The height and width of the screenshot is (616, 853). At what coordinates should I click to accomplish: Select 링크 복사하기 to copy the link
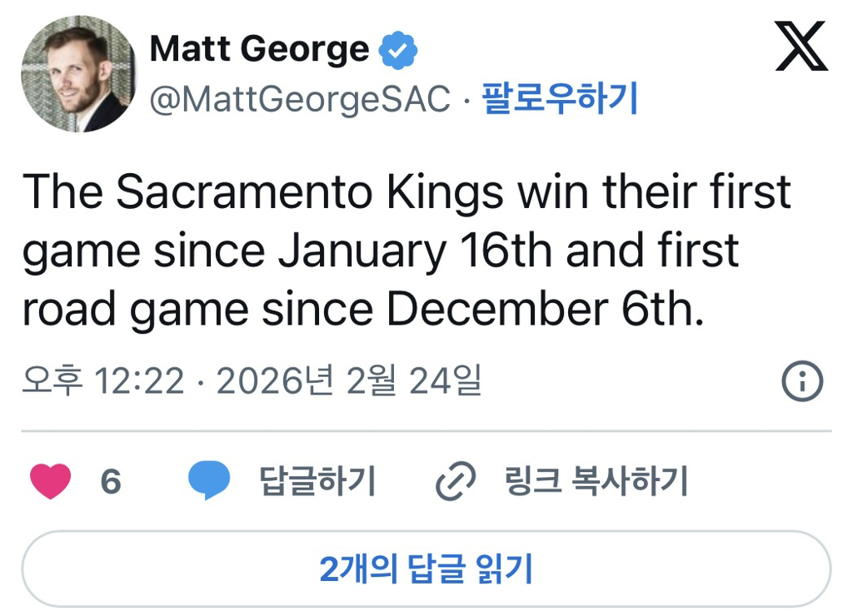pos(596,481)
